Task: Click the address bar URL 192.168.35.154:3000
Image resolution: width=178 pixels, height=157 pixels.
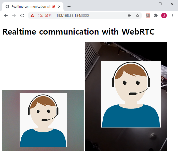Action: point(73,15)
